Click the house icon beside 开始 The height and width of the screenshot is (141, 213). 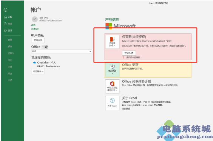[x=5, y=17]
